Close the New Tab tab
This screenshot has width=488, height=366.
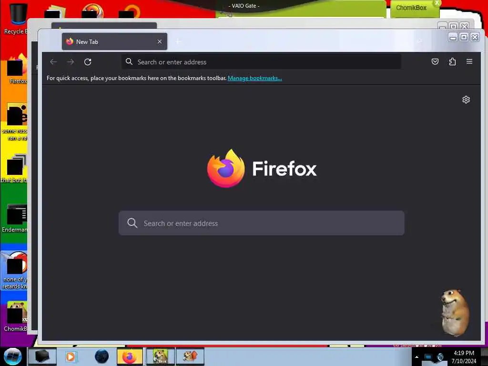160,41
